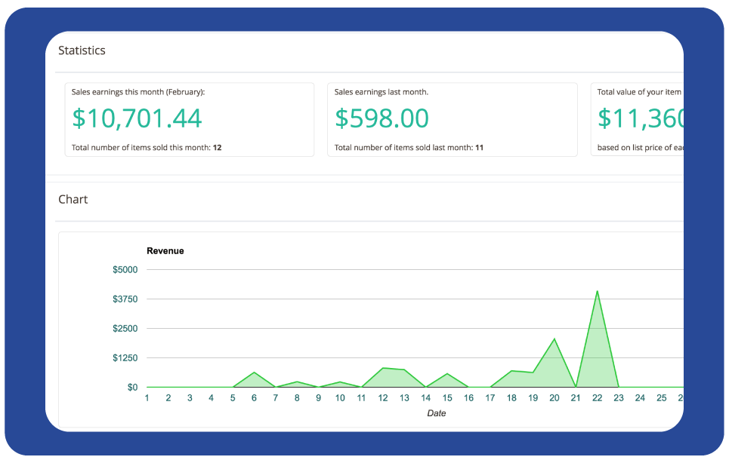Viewport: 729px width, 460px height.
Task: Click the x-axis label for date 1
Action: [x=147, y=398]
